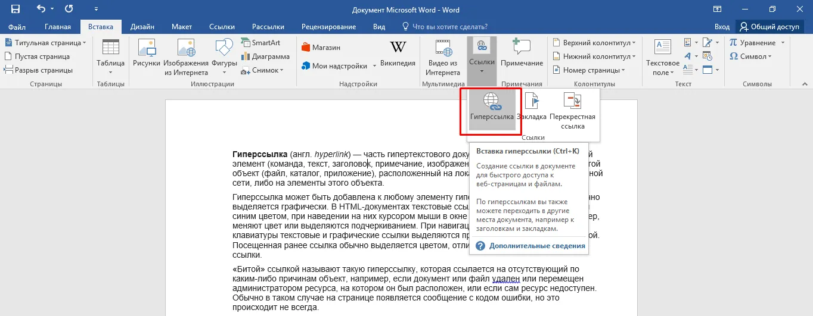Screen dimensions: 813x316
Task: Open the Ссылки ribbon tab
Action: [222, 27]
